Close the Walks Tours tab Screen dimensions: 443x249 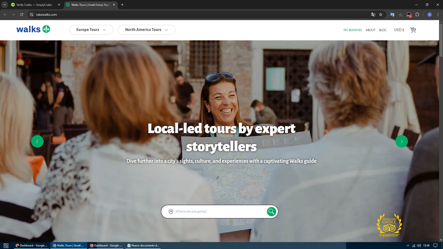(x=114, y=5)
